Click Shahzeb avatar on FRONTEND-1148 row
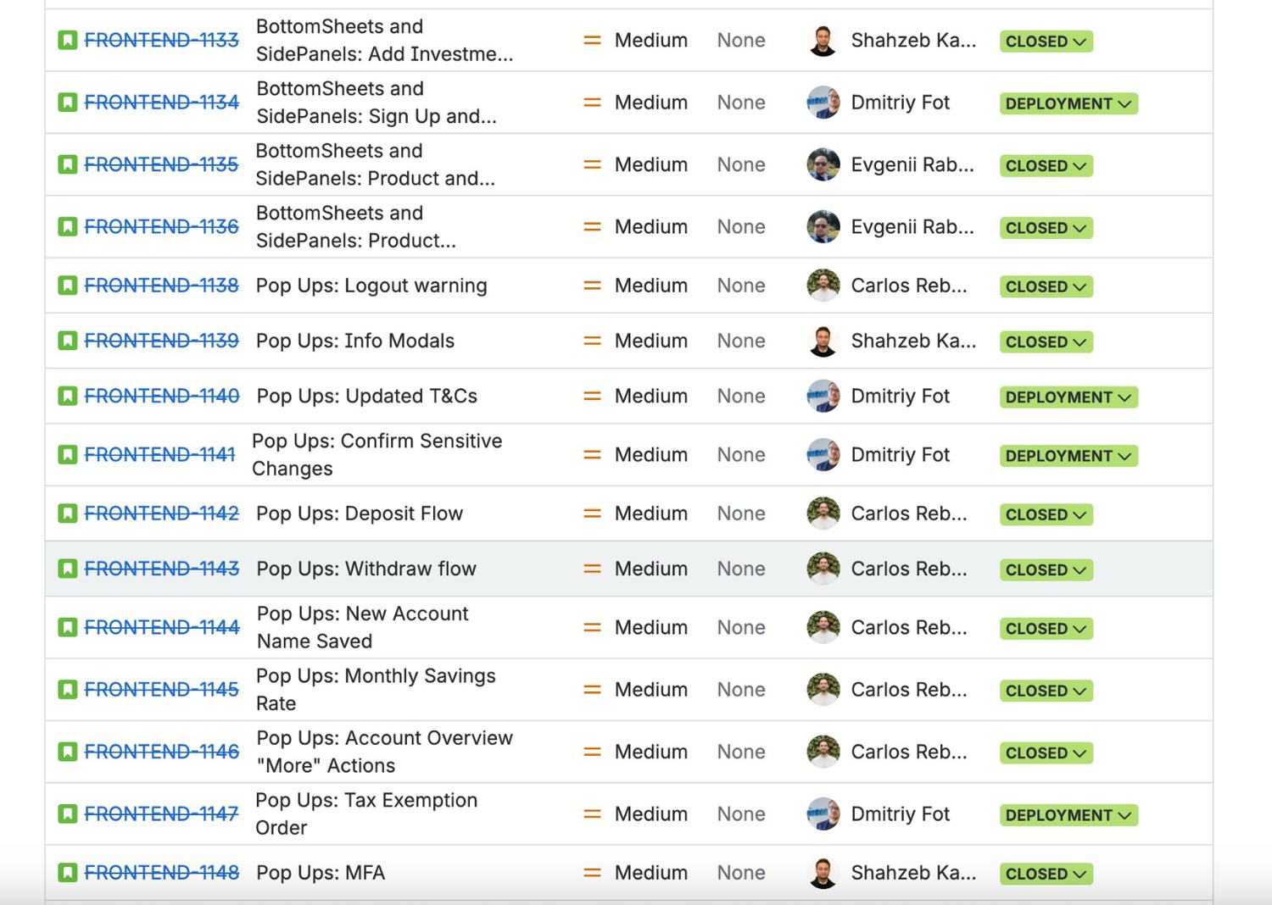Viewport: 1272px width, 905px height. click(x=823, y=873)
